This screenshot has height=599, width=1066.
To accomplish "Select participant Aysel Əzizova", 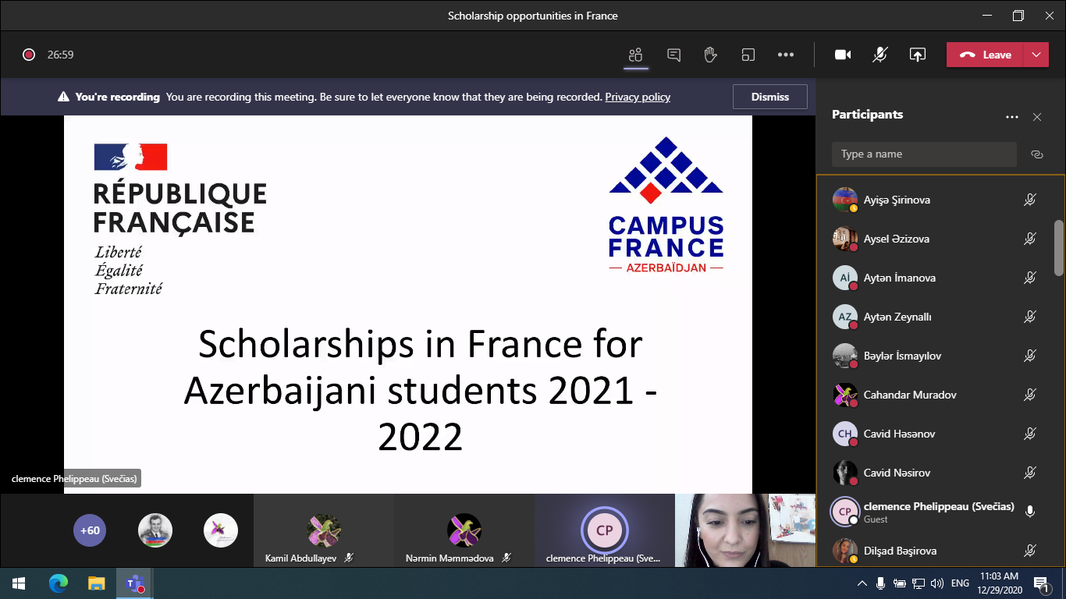I will click(935, 239).
